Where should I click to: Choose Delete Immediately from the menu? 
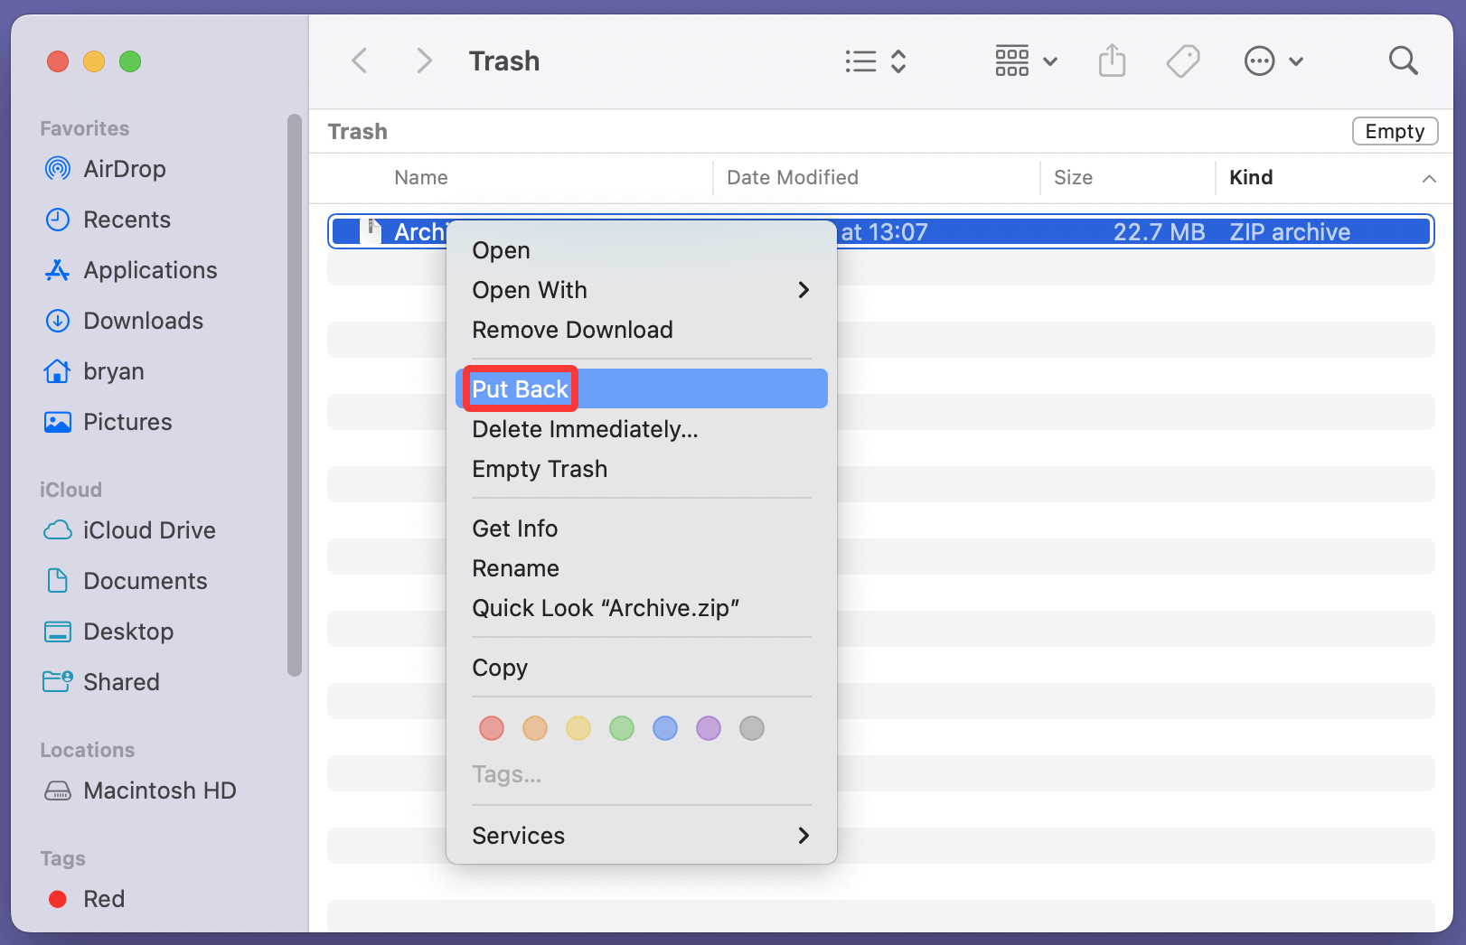[x=585, y=429]
